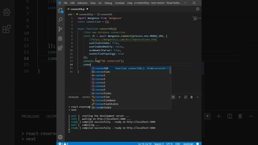Click line number 6 in the gutter
The height and width of the screenshot is (145, 258).
coord(72,36)
